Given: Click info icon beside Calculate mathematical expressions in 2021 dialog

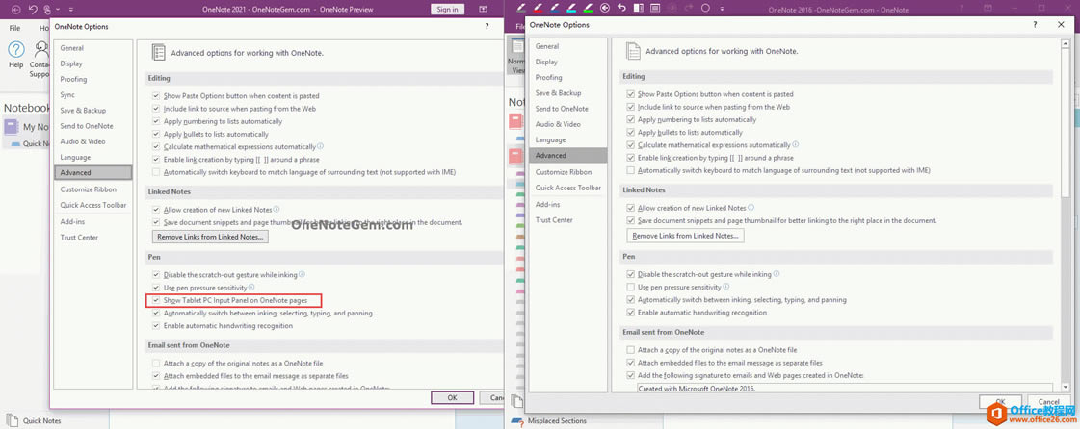Looking at the screenshot, I should [x=320, y=146].
